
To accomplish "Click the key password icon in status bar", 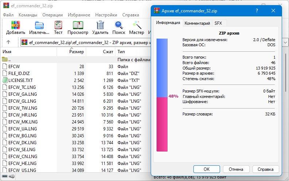I will [x=12, y=176].
